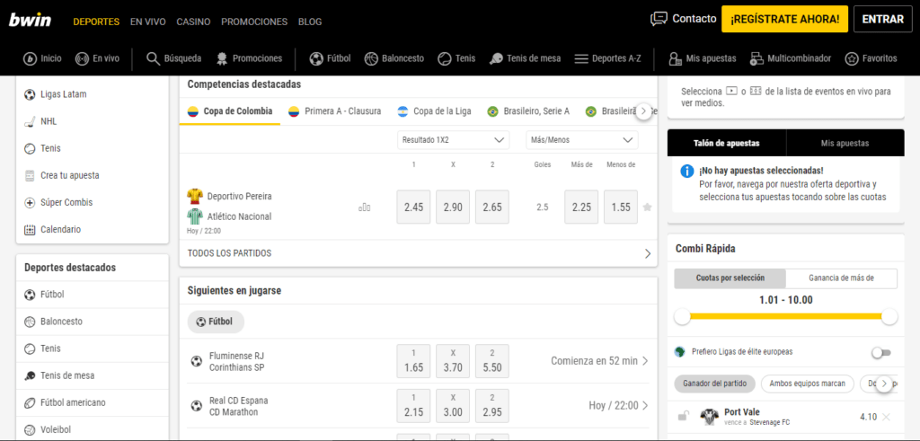The width and height of the screenshot is (920, 441).
Task: Click the Voleibol icon in Deportes destacados
Action: point(30,430)
